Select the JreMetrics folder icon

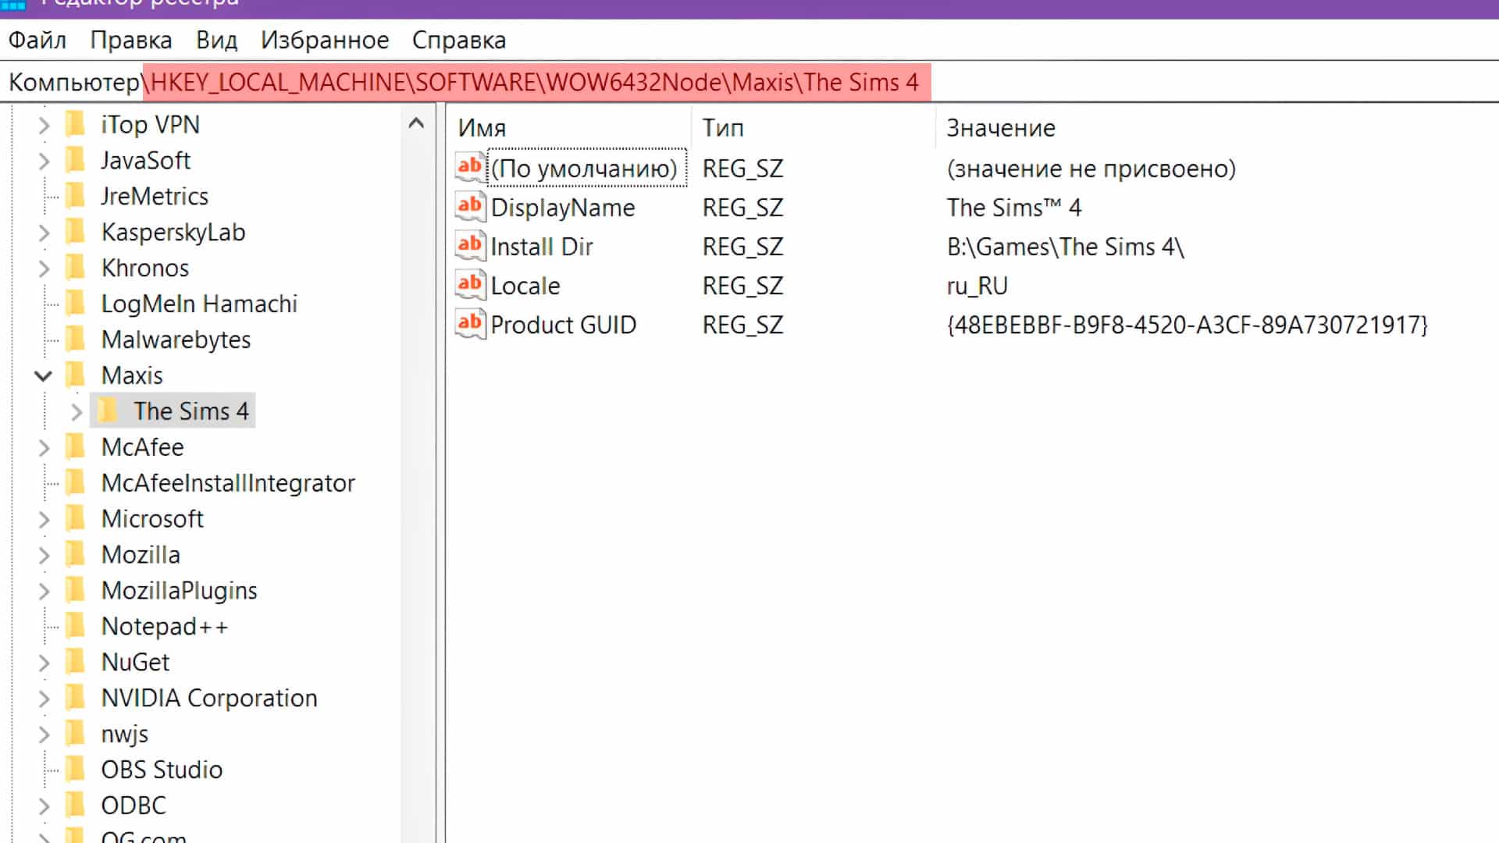click(x=76, y=196)
